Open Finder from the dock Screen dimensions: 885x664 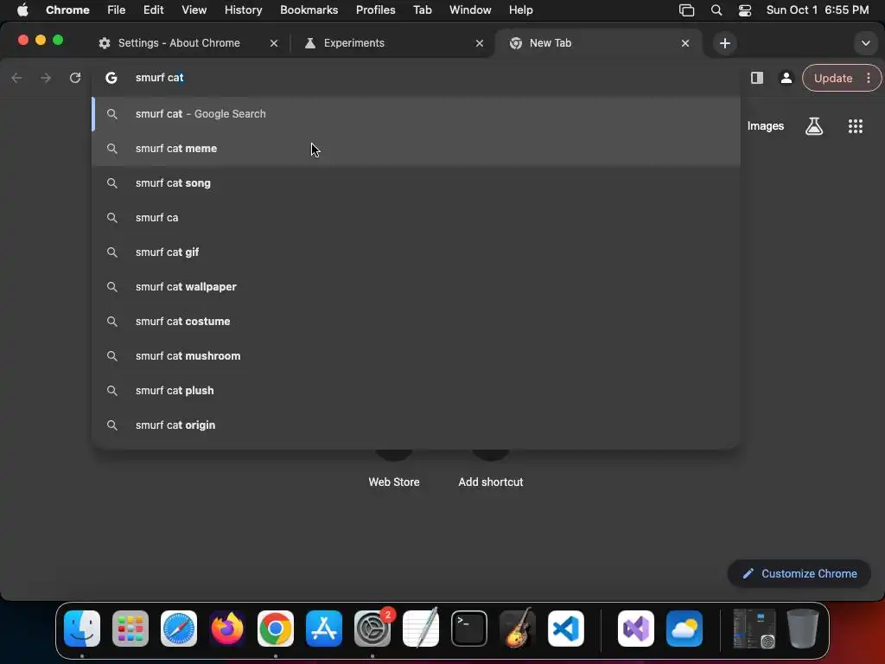point(82,629)
